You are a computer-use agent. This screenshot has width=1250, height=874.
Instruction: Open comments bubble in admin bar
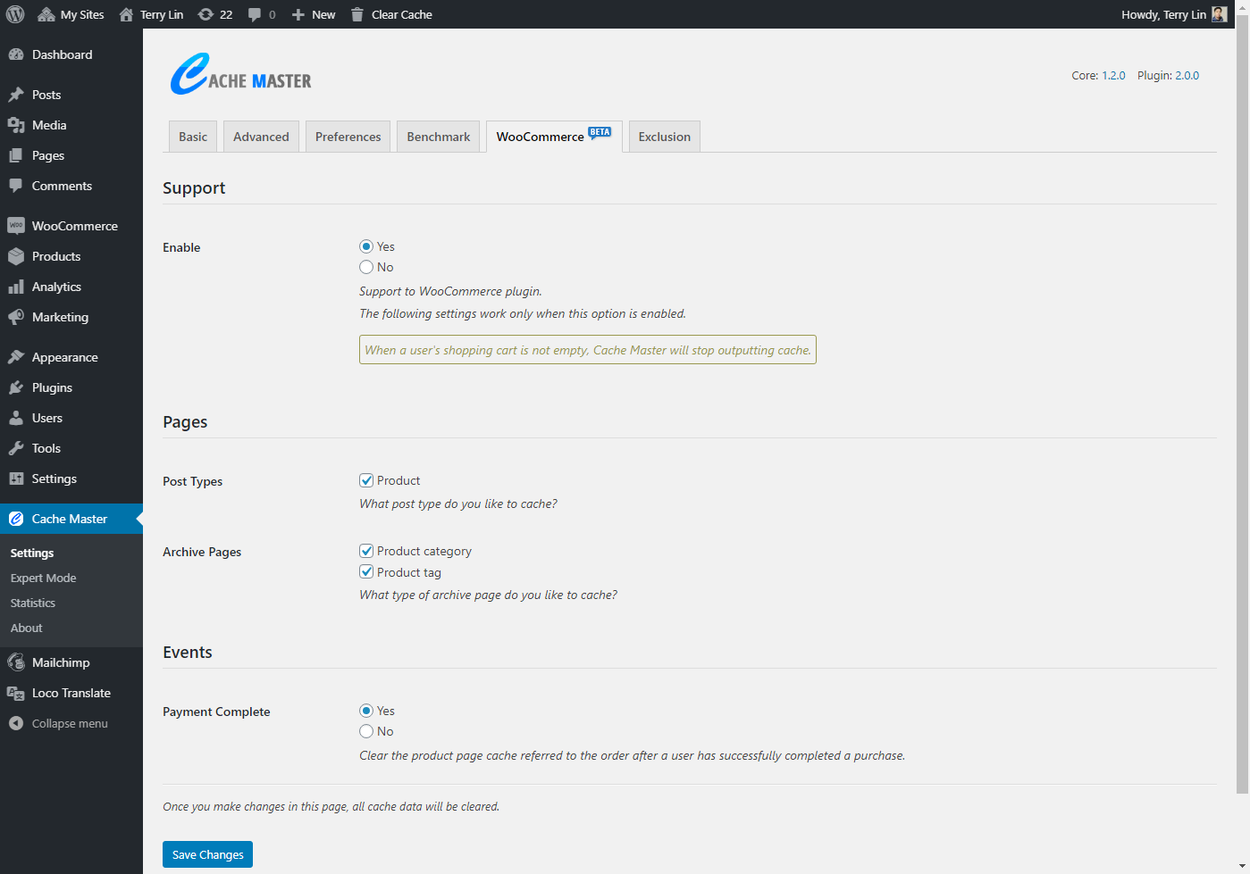pyautogui.click(x=255, y=14)
